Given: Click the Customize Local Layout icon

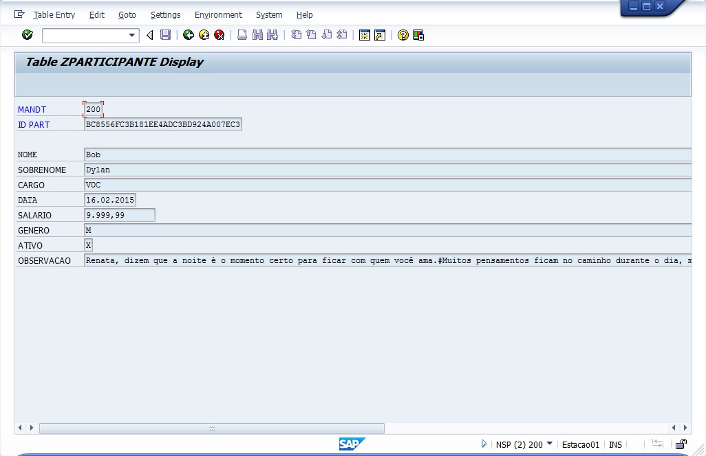Looking at the screenshot, I should click(x=418, y=35).
